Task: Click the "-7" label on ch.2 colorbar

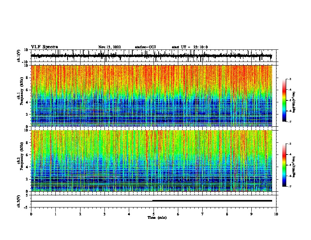Action: pos(290,186)
